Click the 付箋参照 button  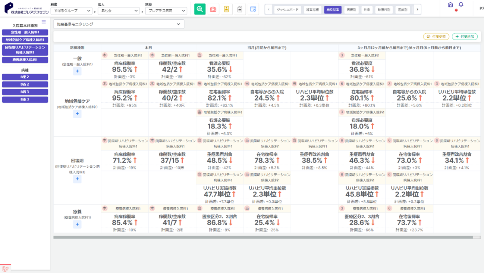[x=436, y=37]
